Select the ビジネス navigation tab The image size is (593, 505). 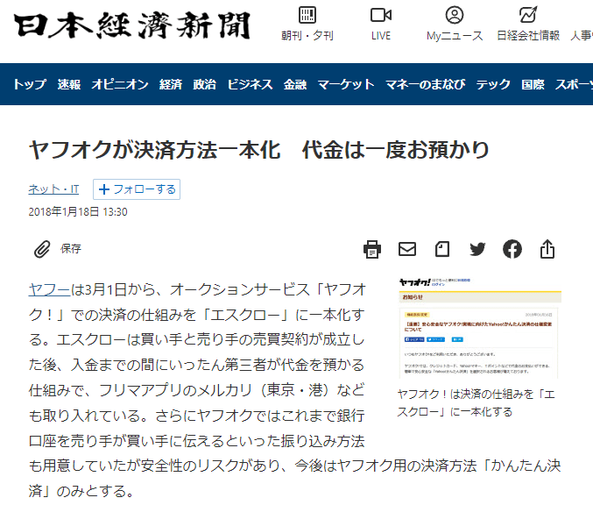point(250,84)
